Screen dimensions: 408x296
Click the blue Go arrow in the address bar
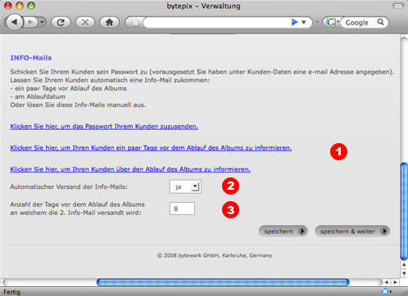(x=294, y=22)
